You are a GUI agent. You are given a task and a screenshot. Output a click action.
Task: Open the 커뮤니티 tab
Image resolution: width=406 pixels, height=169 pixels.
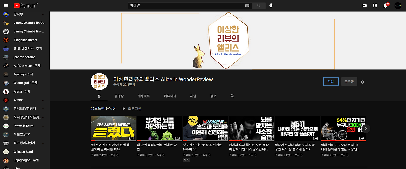pos(170,96)
